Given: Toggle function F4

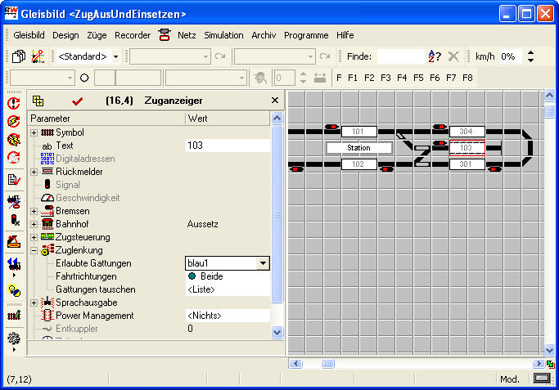Looking at the screenshot, I should coord(402,78).
